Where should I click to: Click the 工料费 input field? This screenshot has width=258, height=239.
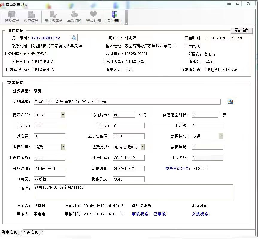pyautogui.click(x=129, y=125)
